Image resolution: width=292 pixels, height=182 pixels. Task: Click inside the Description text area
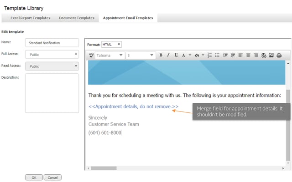52,93
